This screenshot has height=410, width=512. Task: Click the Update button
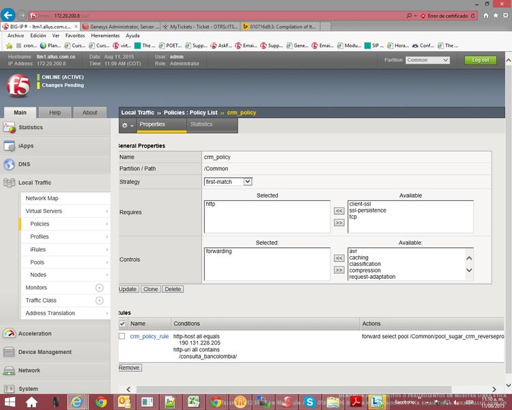click(x=128, y=289)
